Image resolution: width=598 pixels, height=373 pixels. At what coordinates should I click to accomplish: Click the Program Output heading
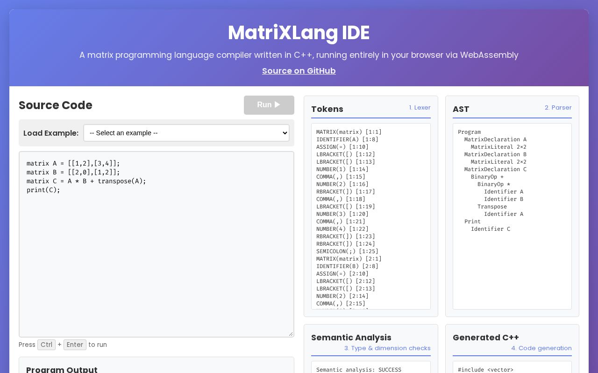point(62,370)
